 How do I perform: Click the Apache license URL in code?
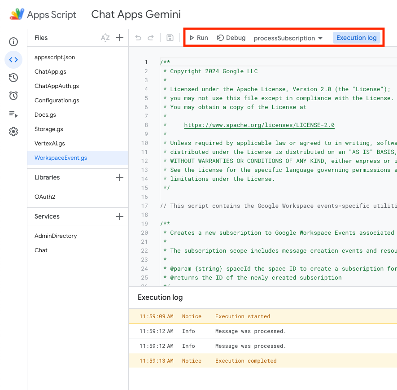259,125
